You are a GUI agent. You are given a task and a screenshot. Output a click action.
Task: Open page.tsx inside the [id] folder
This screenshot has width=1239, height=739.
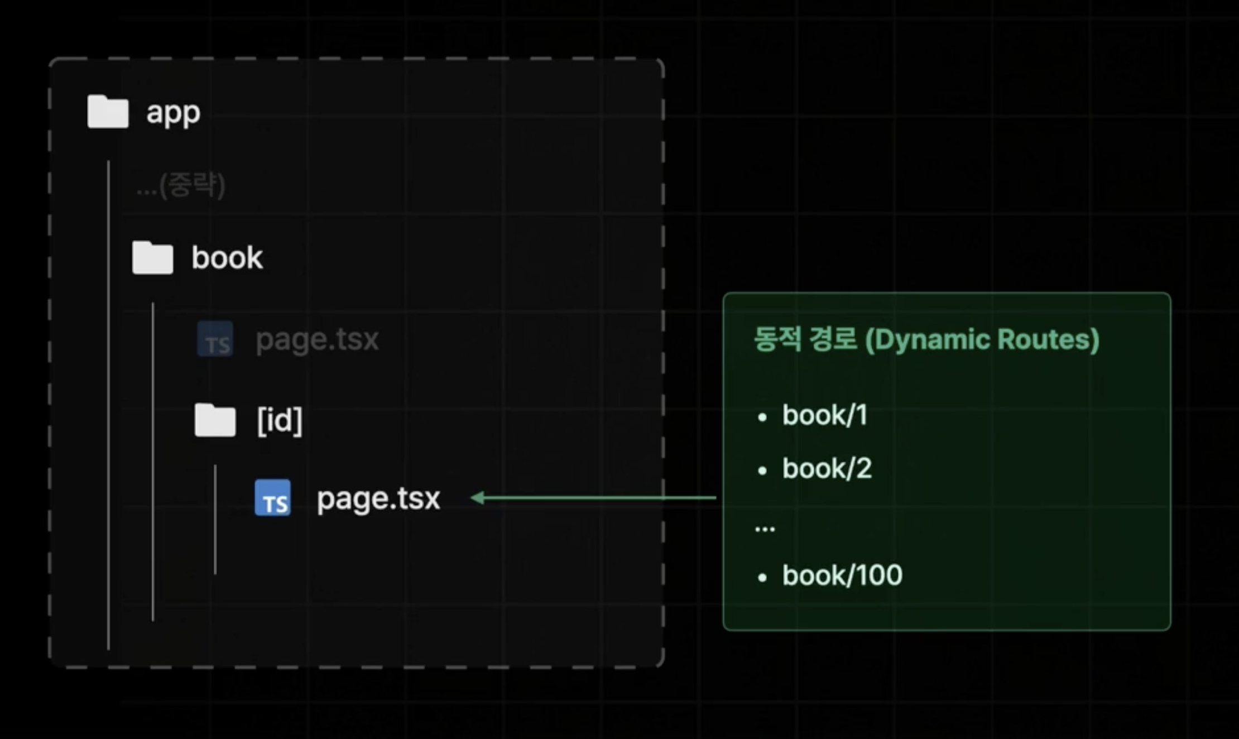378,498
